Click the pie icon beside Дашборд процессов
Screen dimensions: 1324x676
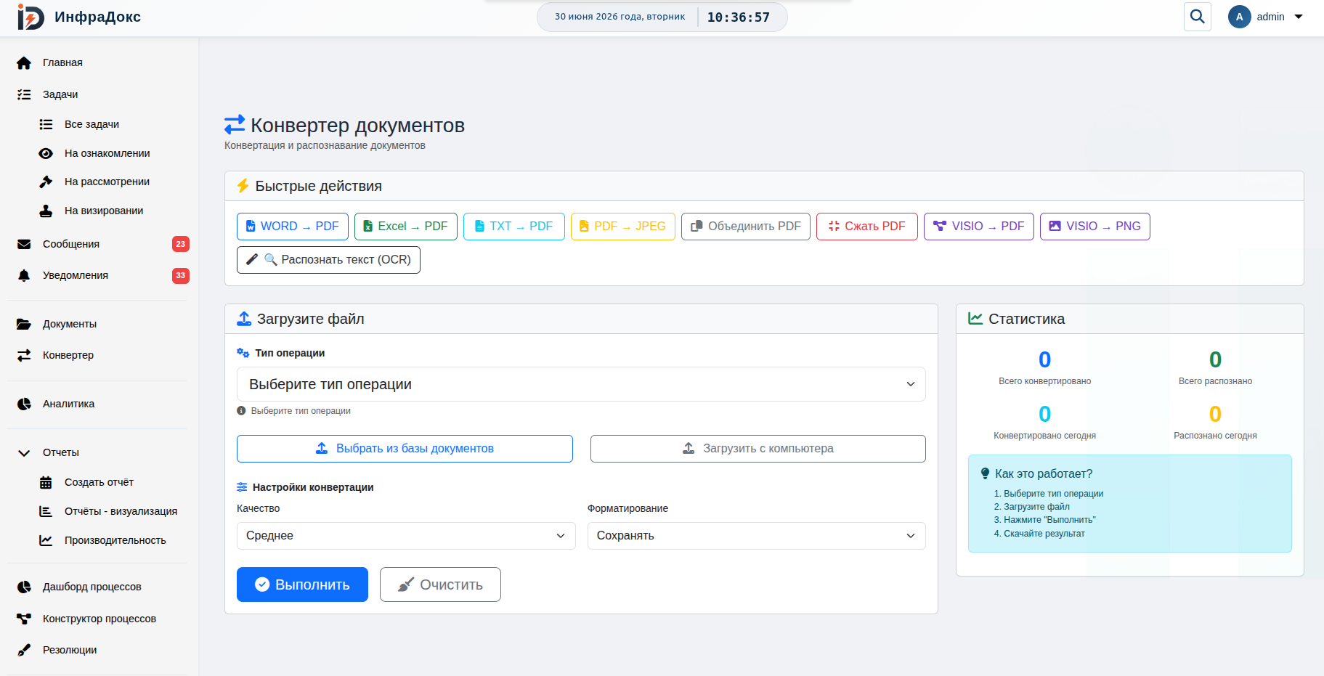[x=24, y=587]
